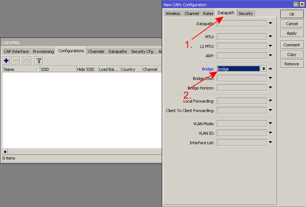Expand the VLAN Mode field arrow
The height and width of the screenshot is (207, 306).
pyautogui.click(x=271, y=123)
